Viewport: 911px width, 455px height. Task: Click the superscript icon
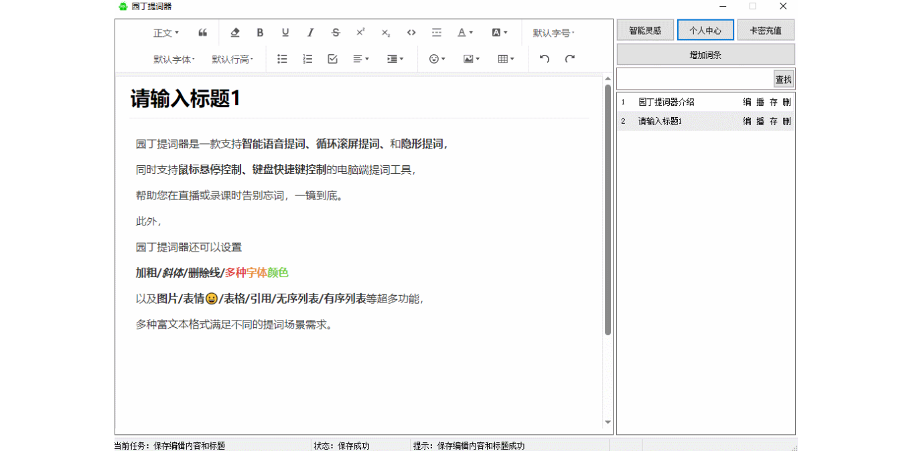(x=360, y=33)
